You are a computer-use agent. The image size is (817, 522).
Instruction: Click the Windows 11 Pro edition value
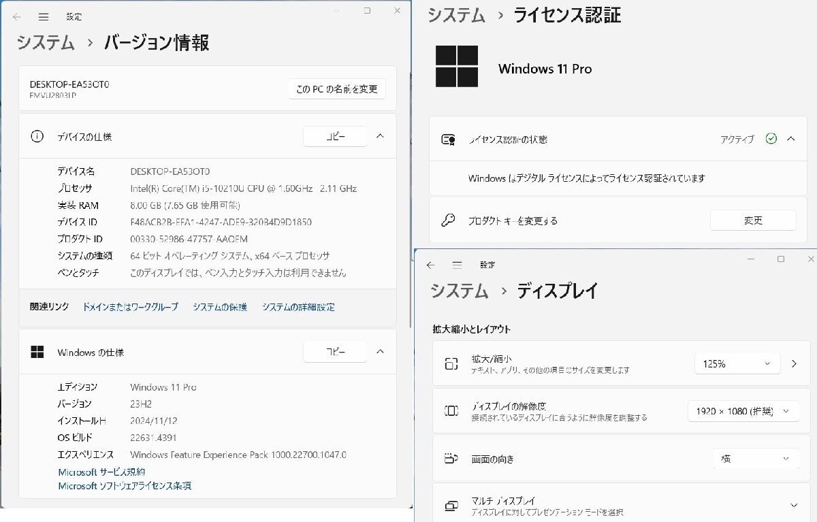163,387
